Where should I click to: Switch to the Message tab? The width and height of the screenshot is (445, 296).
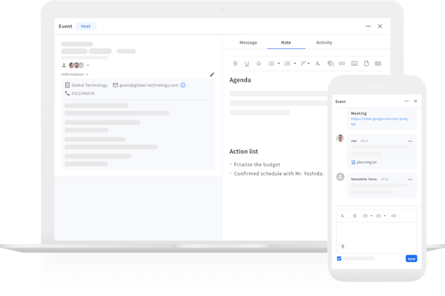248,42
